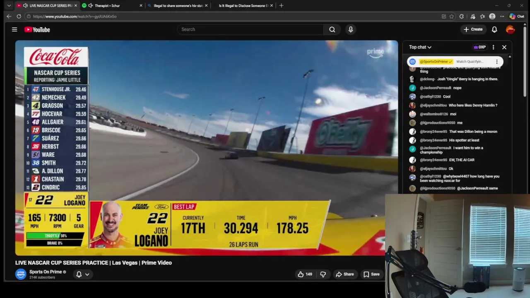Open Sports On Prime channel avatar
Image resolution: width=530 pixels, height=298 pixels.
[21, 274]
